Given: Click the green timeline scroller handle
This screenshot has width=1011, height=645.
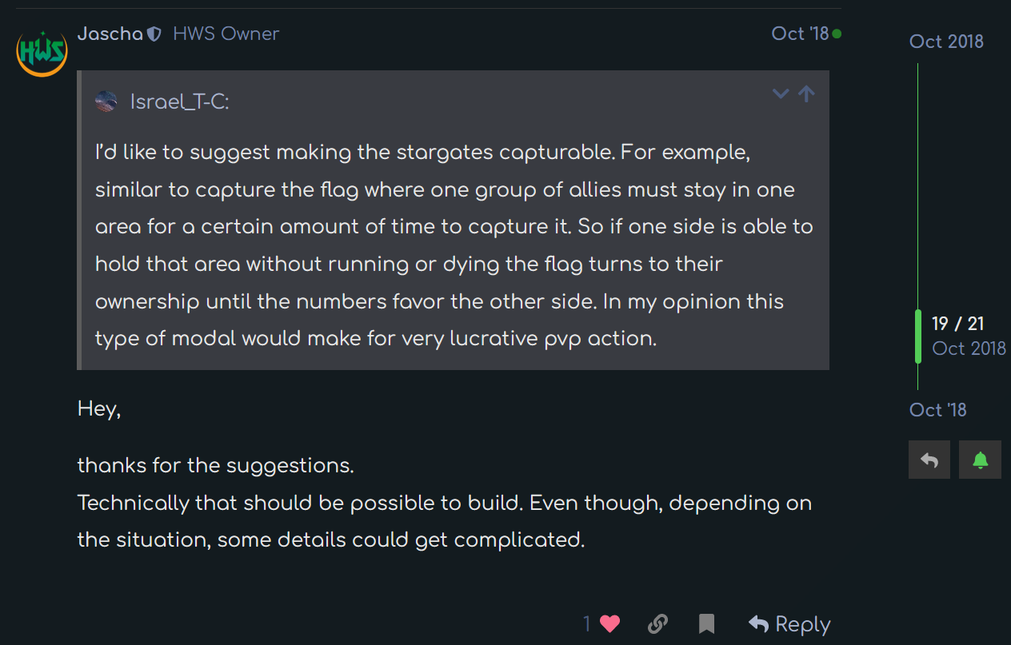Looking at the screenshot, I should tap(918, 336).
